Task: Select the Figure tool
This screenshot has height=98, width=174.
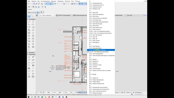Action: [29, 77]
